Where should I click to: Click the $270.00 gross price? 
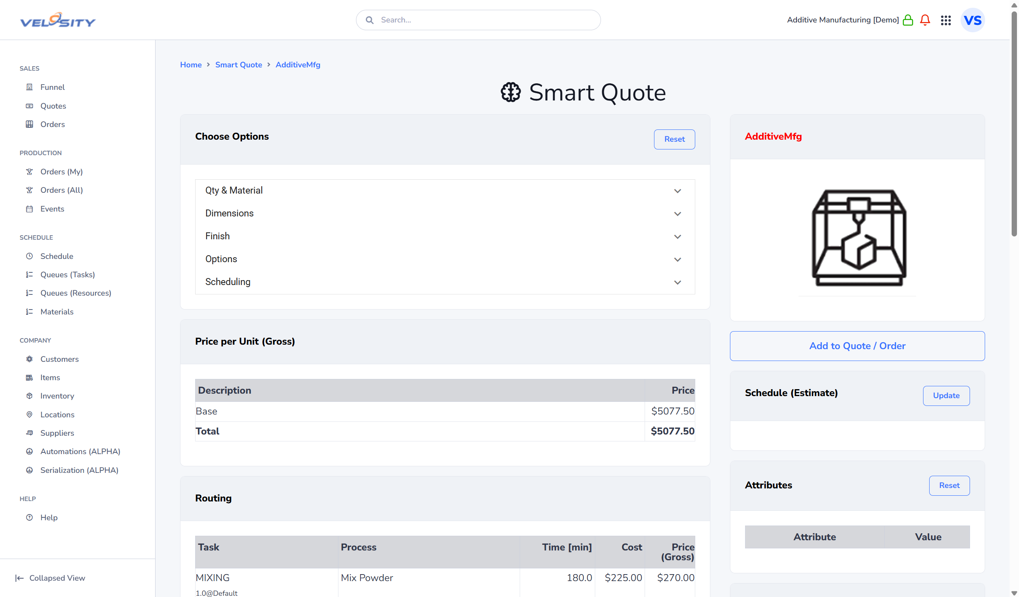click(x=676, y=578)
